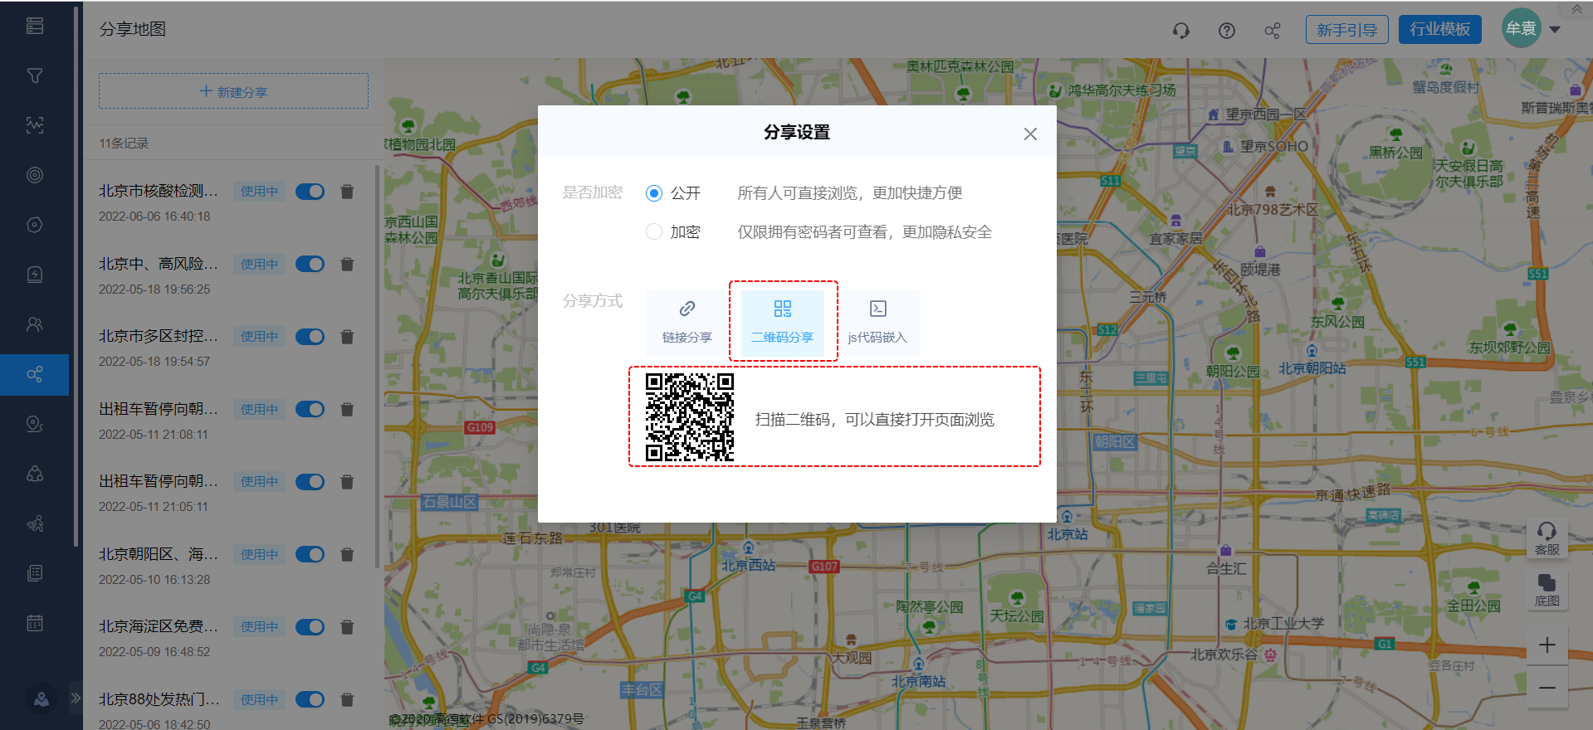Open the lightning bolt device icon in the sidebar
This screenshot has height=730, width=1593.
click(x=35, y=275)
